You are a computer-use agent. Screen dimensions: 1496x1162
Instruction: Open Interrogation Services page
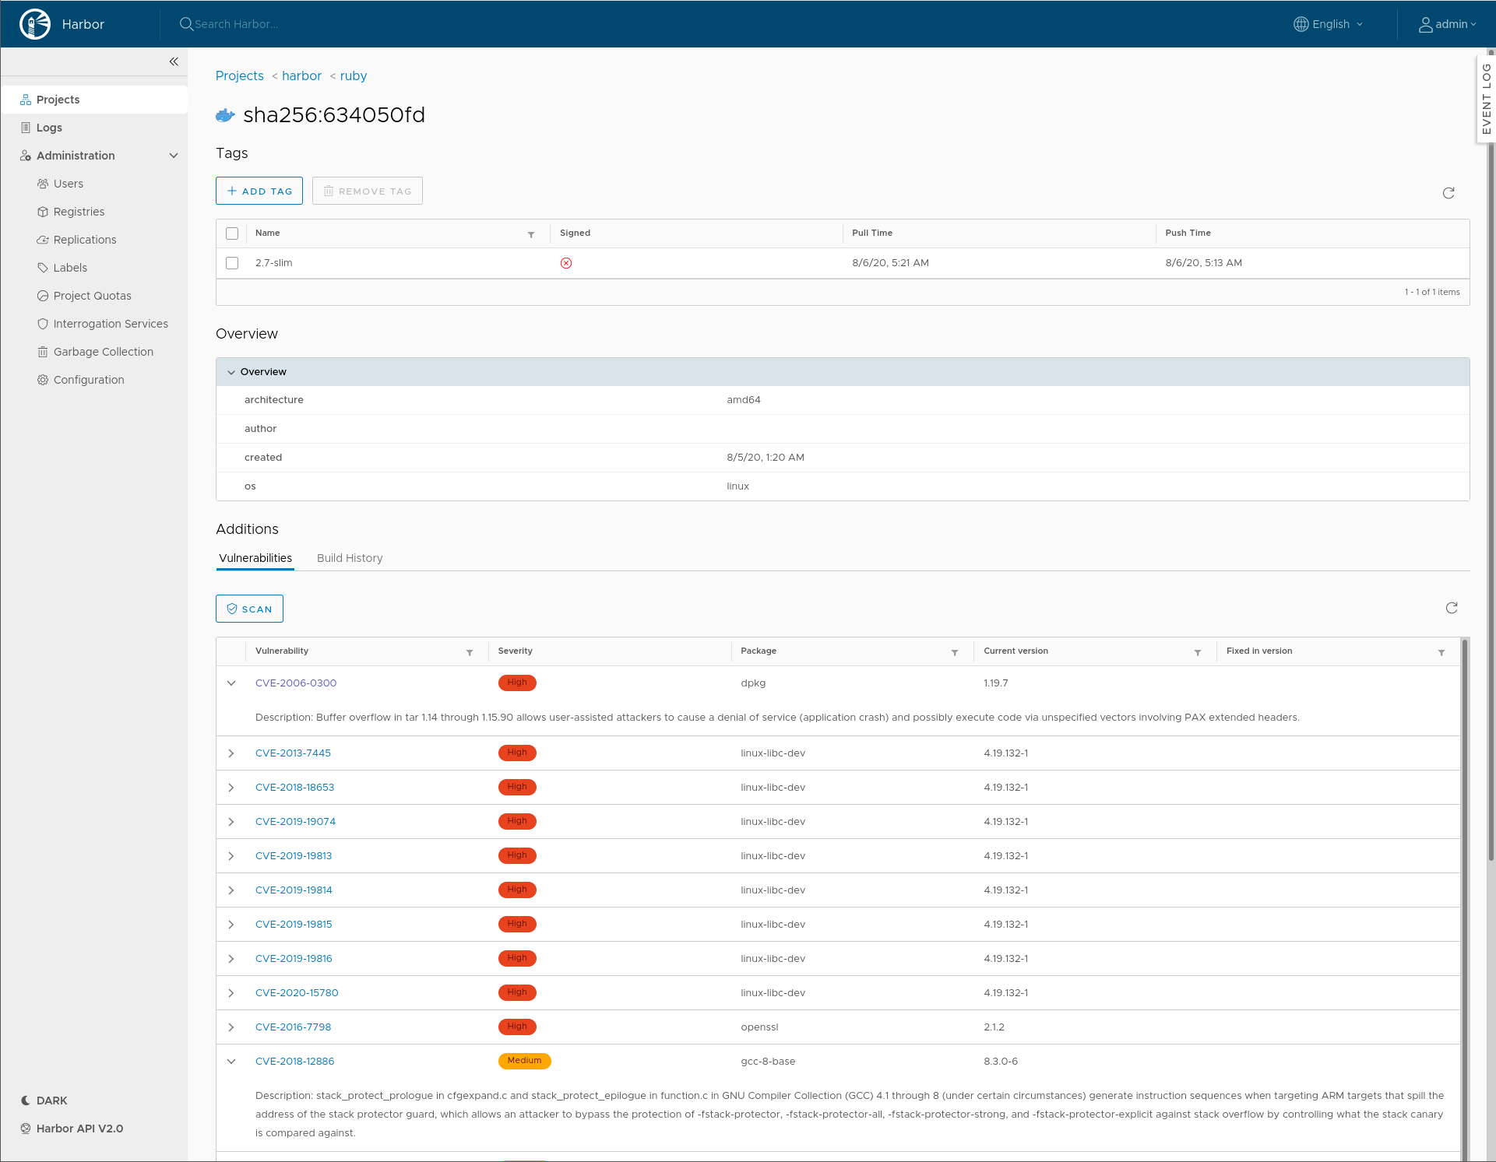pyautogui.click(x=111, y=324)
